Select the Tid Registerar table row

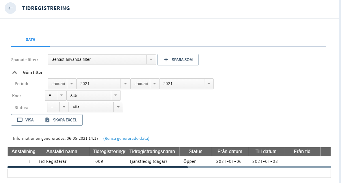[x=52, y=161]
